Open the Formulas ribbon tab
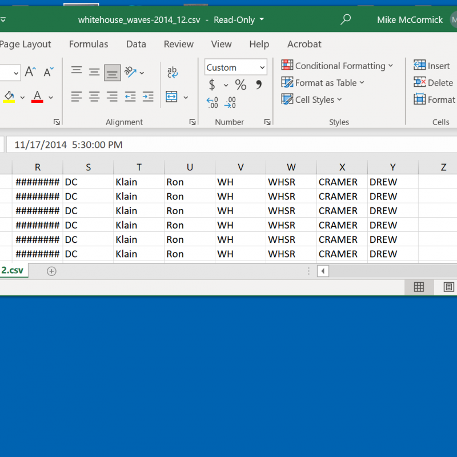 pos(89,44)
